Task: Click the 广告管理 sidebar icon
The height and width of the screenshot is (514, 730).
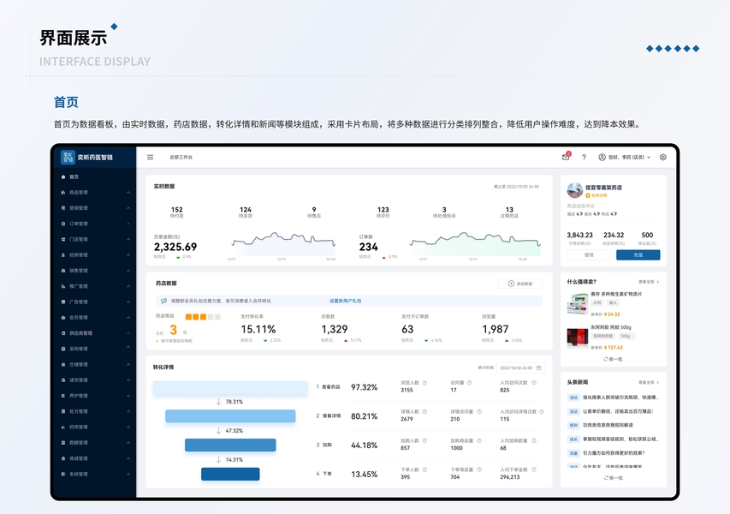Action: coord(63,302)
